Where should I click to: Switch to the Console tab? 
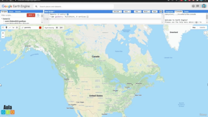178,12
